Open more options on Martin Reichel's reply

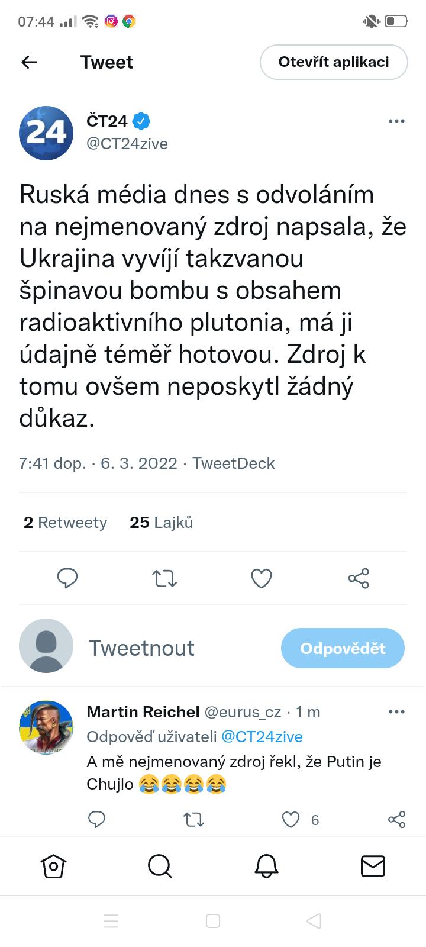[396, 712]
